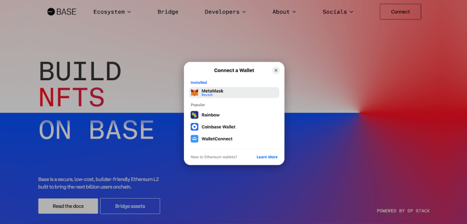Click the WalletConnect icon
467x224 pixels.
pyautogui.click(x=195, y=139)
